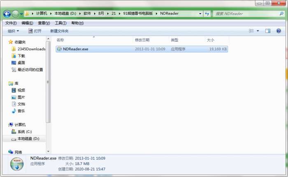This screenshot has height=177, width=288.
Task: Open the view options dropdown arrow
Action: [x=258, y=31]
